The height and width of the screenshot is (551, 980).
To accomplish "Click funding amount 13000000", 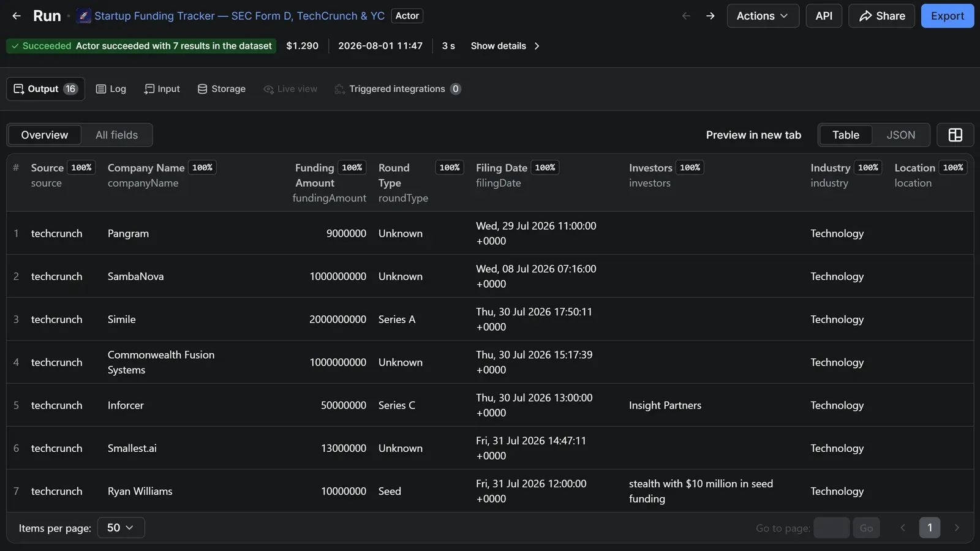I will pos(344,448).
